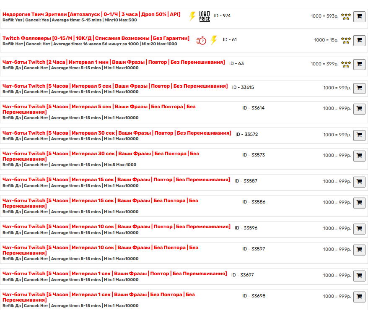
Task: Click price 1000 = 15р.
Action: pyautogui.click(x=326, y=40)
